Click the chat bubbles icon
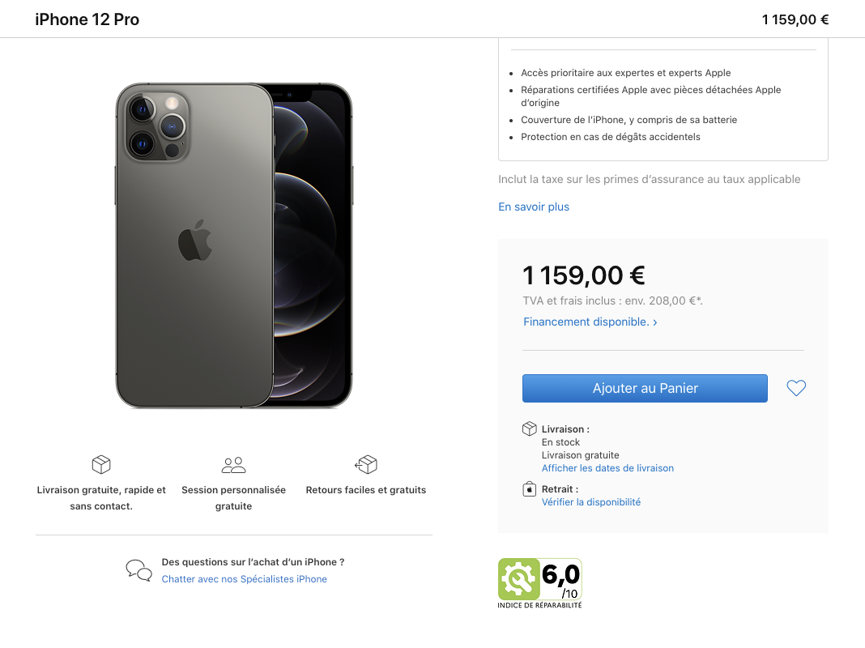 coord(138,570)
